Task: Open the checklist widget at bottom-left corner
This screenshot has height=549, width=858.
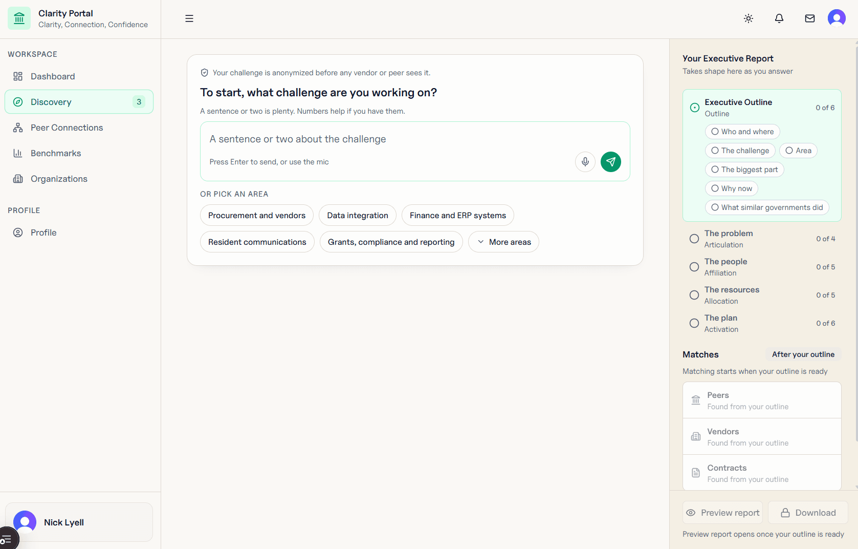Action: point(6,539)
